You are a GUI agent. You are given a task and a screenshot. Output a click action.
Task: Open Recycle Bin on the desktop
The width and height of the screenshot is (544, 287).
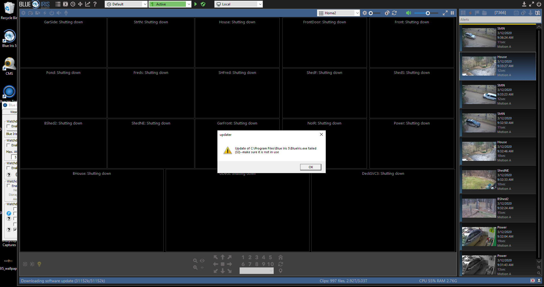pos(9,11)
